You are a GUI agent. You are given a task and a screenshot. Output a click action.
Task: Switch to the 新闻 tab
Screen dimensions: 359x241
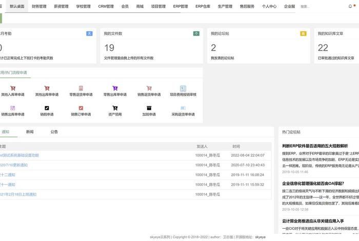pos(30,132)
